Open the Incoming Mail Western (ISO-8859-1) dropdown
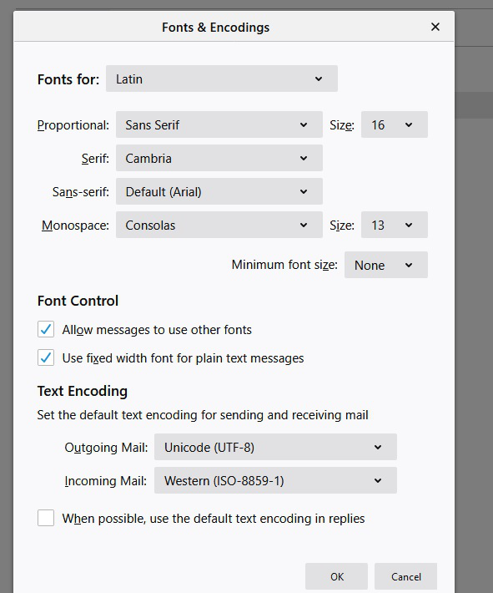This screenshot has height=593, width=493. [x=275, y=480]
